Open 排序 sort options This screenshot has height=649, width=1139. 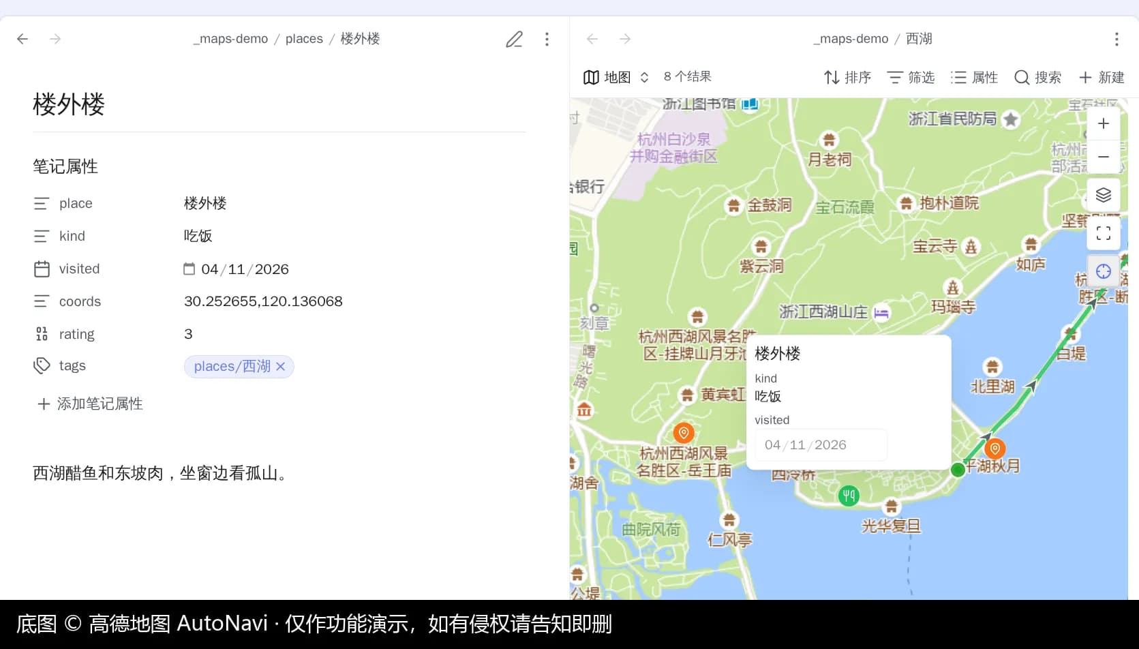click(x=847, y=77)
